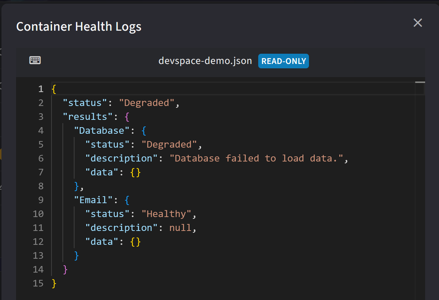Click the null description value

(x=180, y=228)
